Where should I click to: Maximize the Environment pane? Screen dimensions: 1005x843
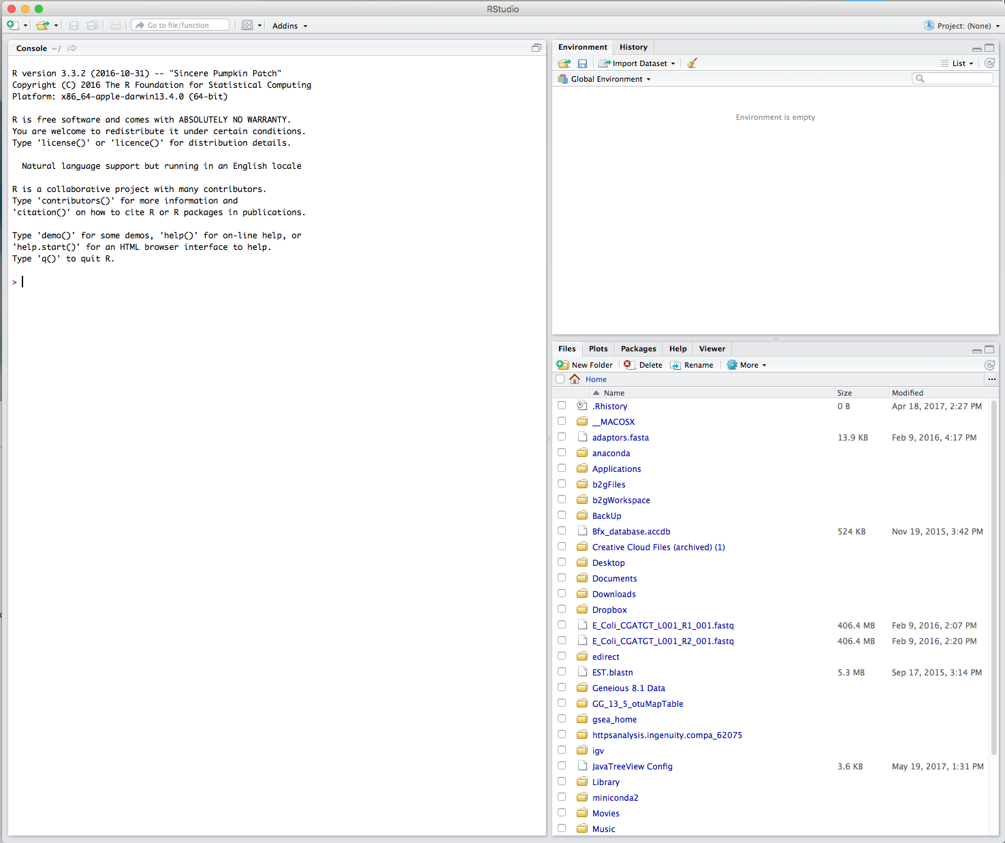pos(989,48)
